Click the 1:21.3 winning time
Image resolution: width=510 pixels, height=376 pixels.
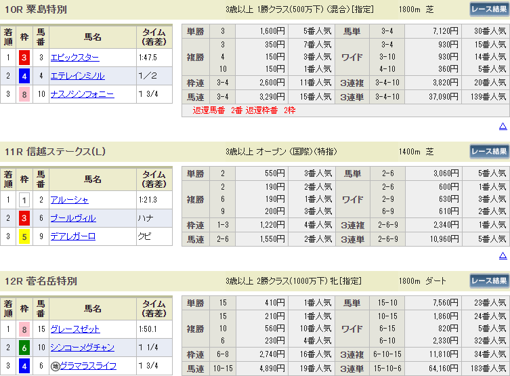coord(148,200)
